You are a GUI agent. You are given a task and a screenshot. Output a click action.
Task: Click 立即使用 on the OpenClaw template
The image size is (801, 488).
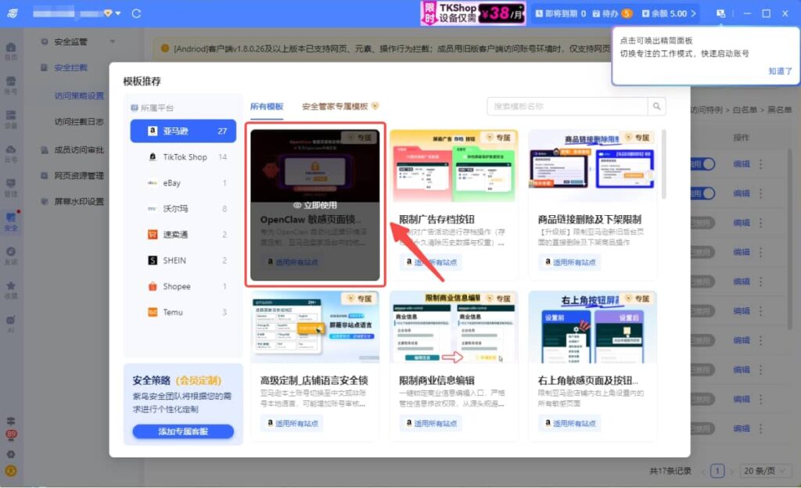[315, 205]
